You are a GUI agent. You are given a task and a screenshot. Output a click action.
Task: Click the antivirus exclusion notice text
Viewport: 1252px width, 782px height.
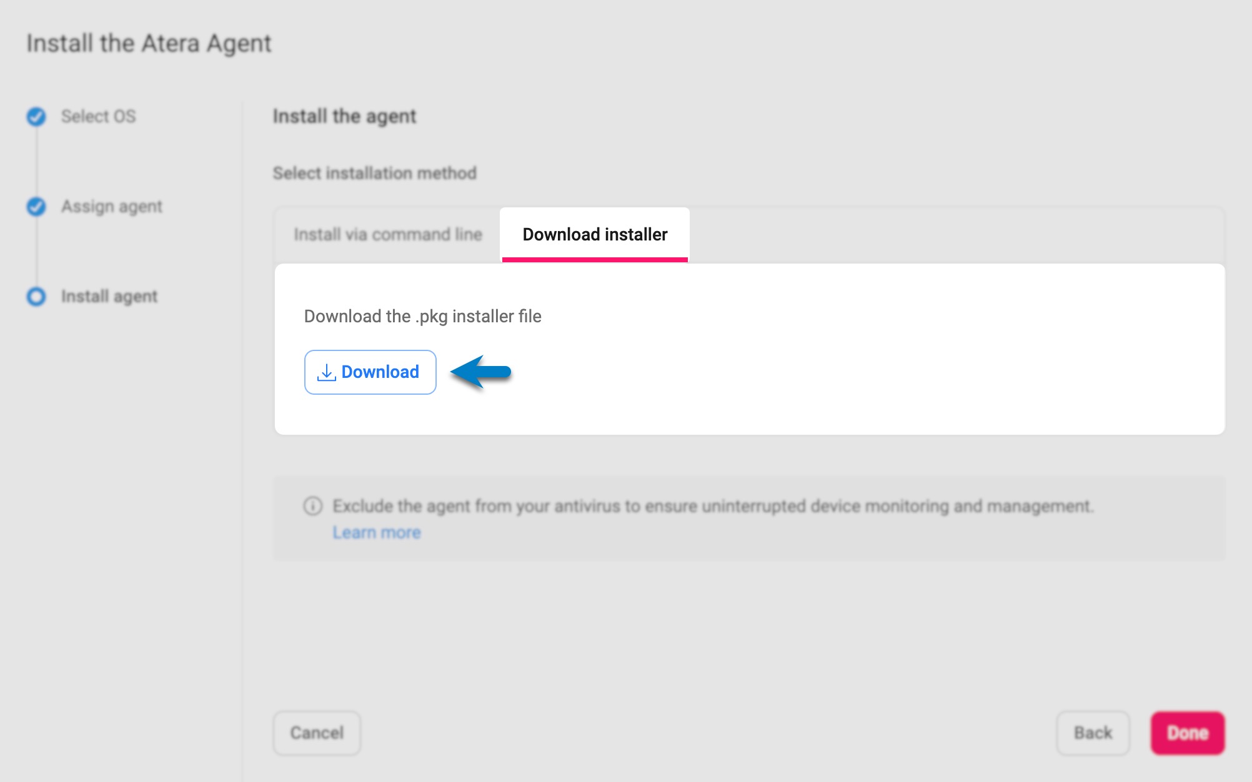pyautogui.click(x=713, y=506)
